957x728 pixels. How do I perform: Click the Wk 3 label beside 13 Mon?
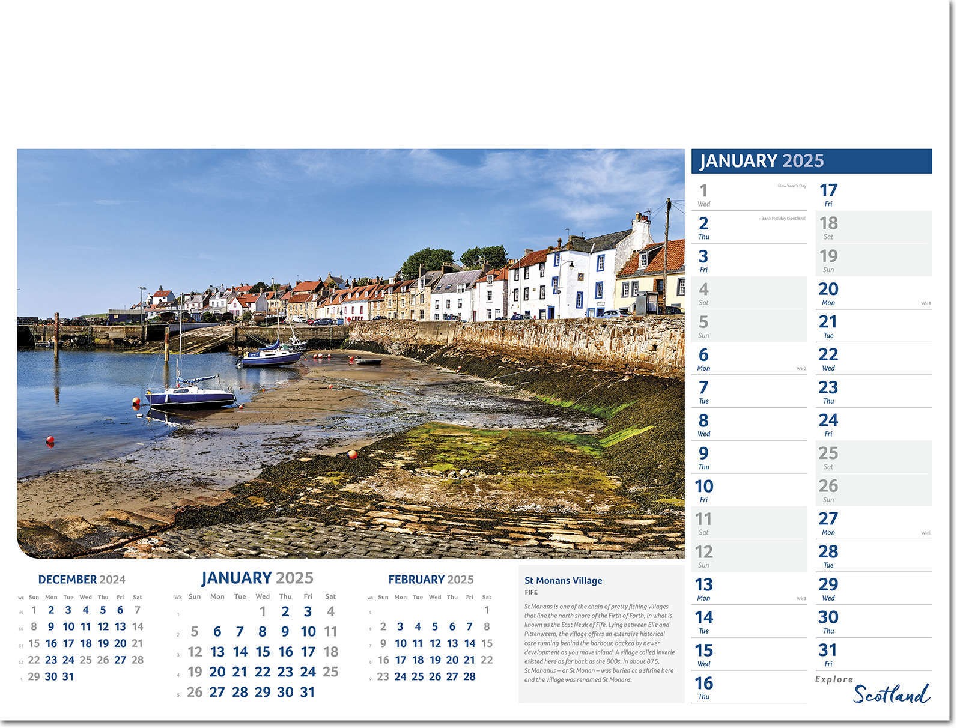(x=801, y=599)
